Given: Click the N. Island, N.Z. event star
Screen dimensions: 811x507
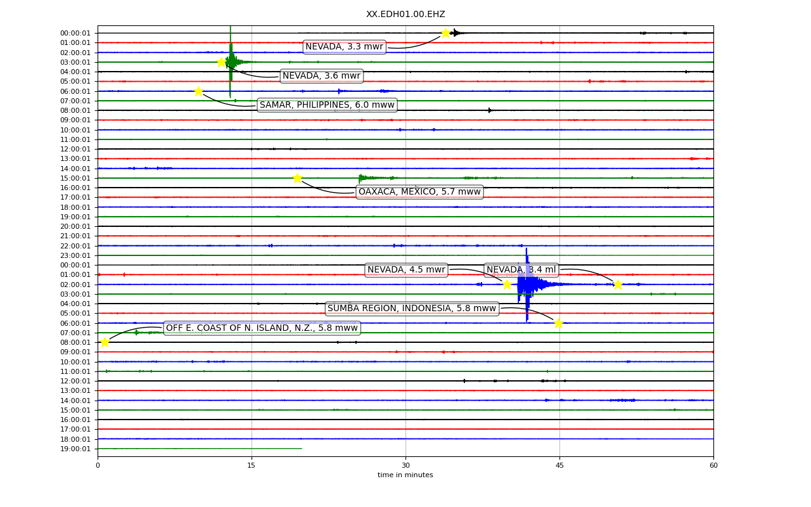Looking at the screenshot, I should click(105, 342).
